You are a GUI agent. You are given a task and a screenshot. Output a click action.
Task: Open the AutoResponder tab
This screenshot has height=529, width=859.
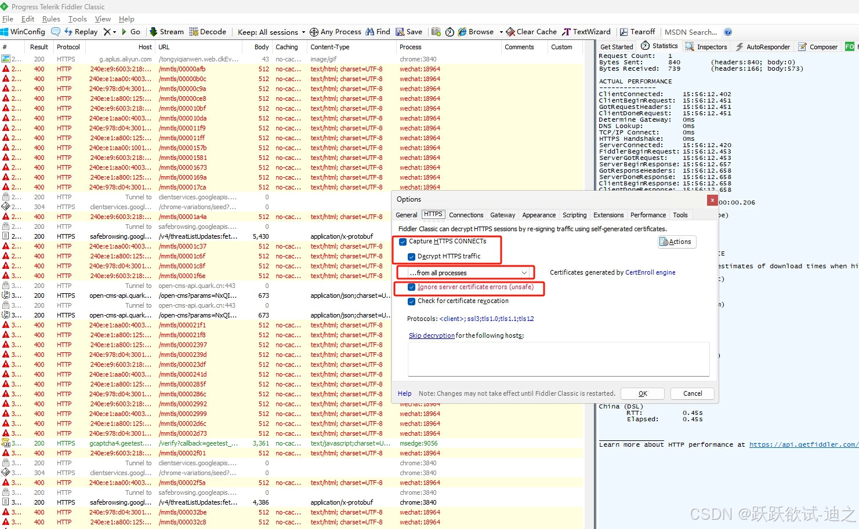point(763,47)
